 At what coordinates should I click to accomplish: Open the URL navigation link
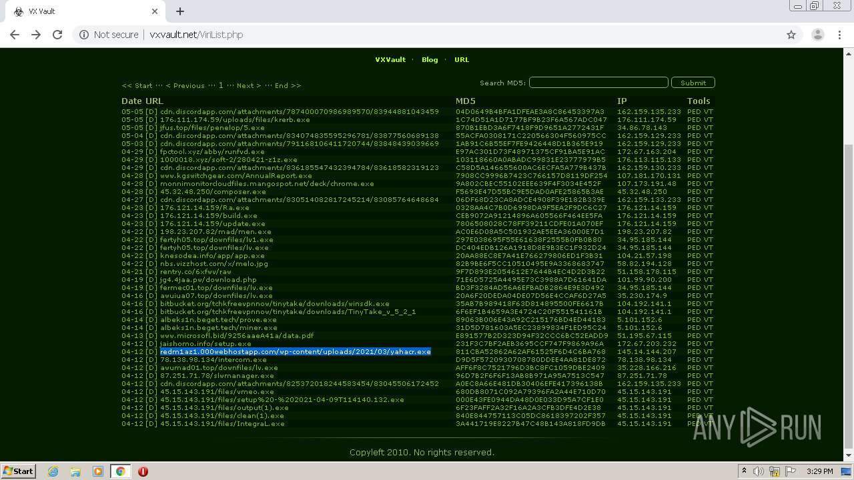pos(462,59)
